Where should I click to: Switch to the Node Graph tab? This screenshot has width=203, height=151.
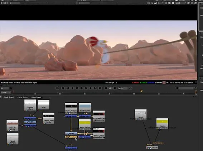click(x=9, y=97)
